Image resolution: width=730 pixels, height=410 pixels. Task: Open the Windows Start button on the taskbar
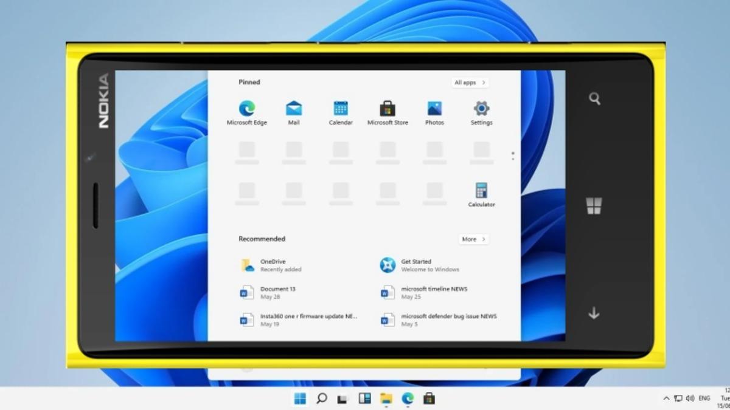pos(300,398)
